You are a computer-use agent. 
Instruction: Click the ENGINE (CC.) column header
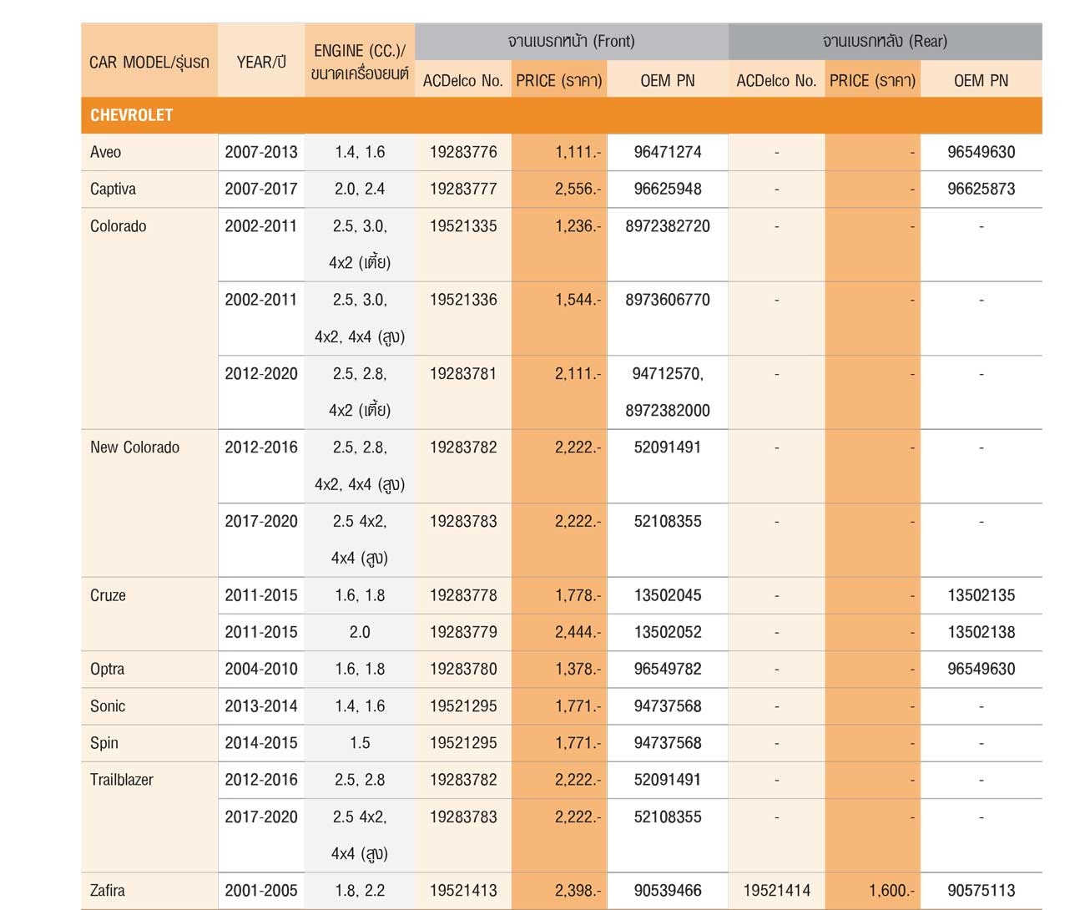pyautogui.click(x=360, y=62)
